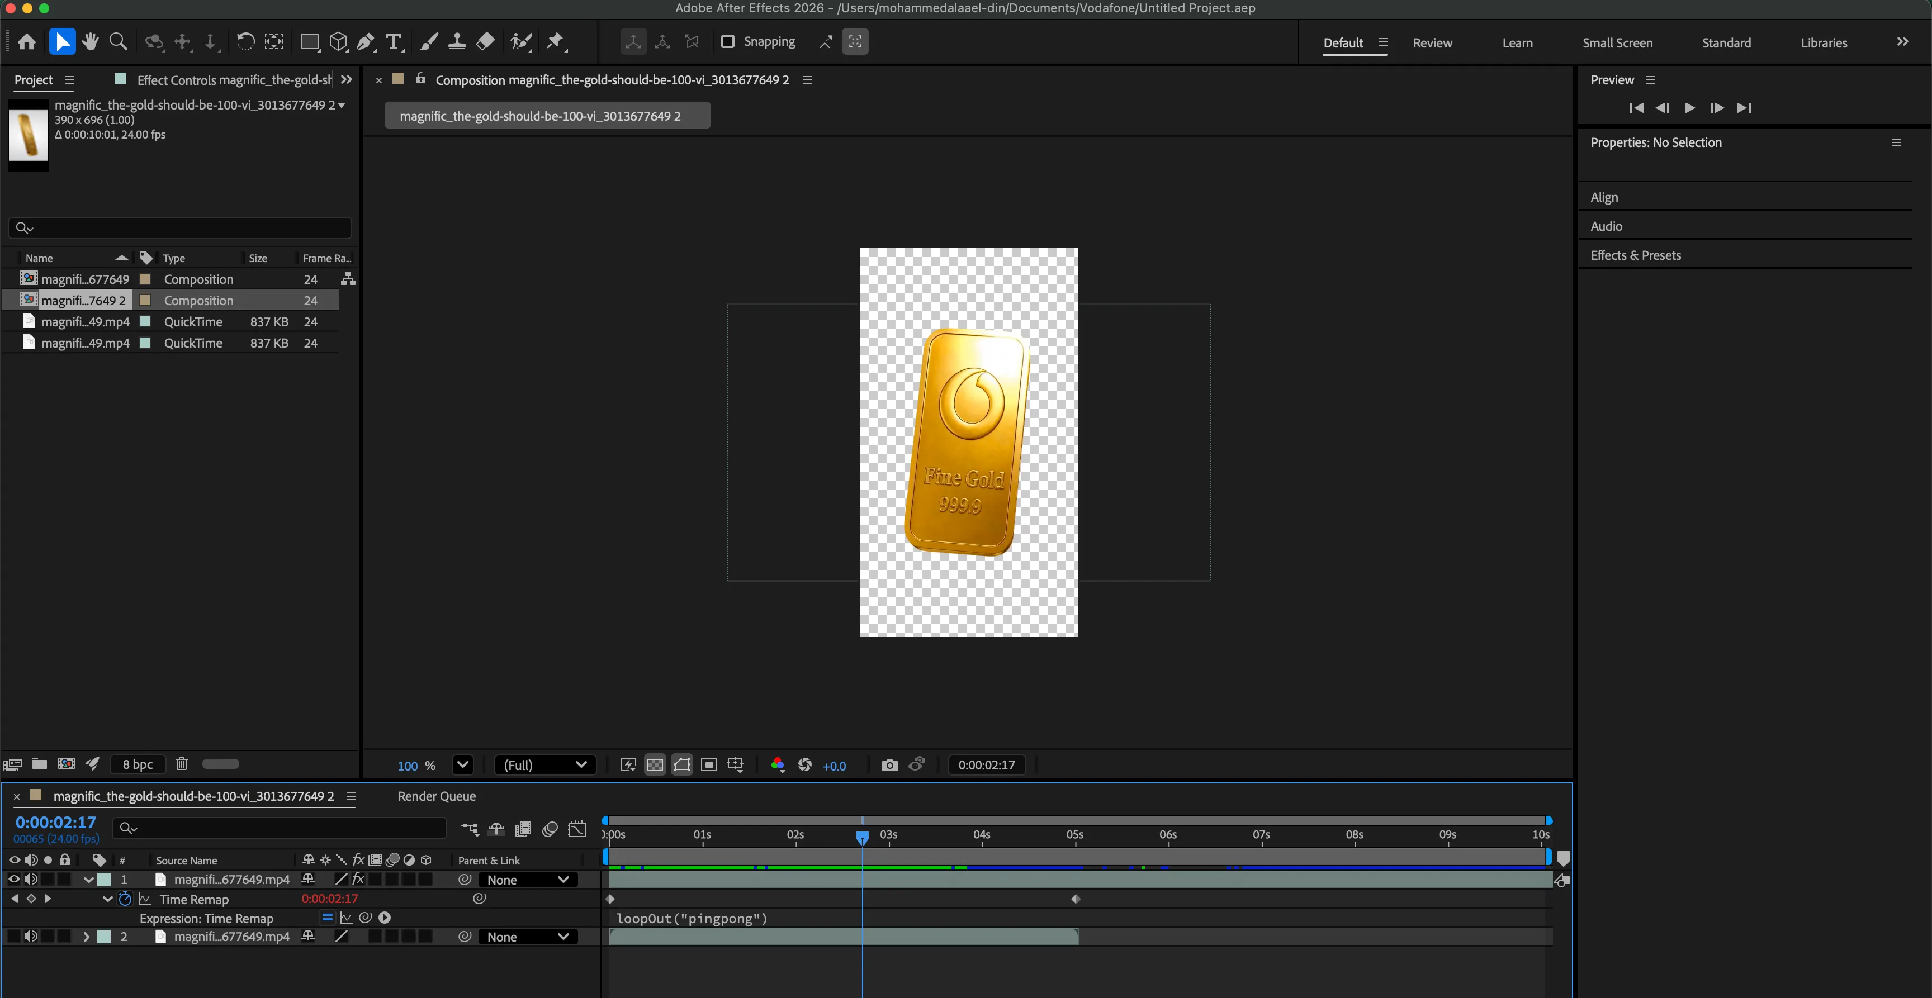Click new composition icon in Project panel
The image size is (1932, 998).
click(67, 763)
